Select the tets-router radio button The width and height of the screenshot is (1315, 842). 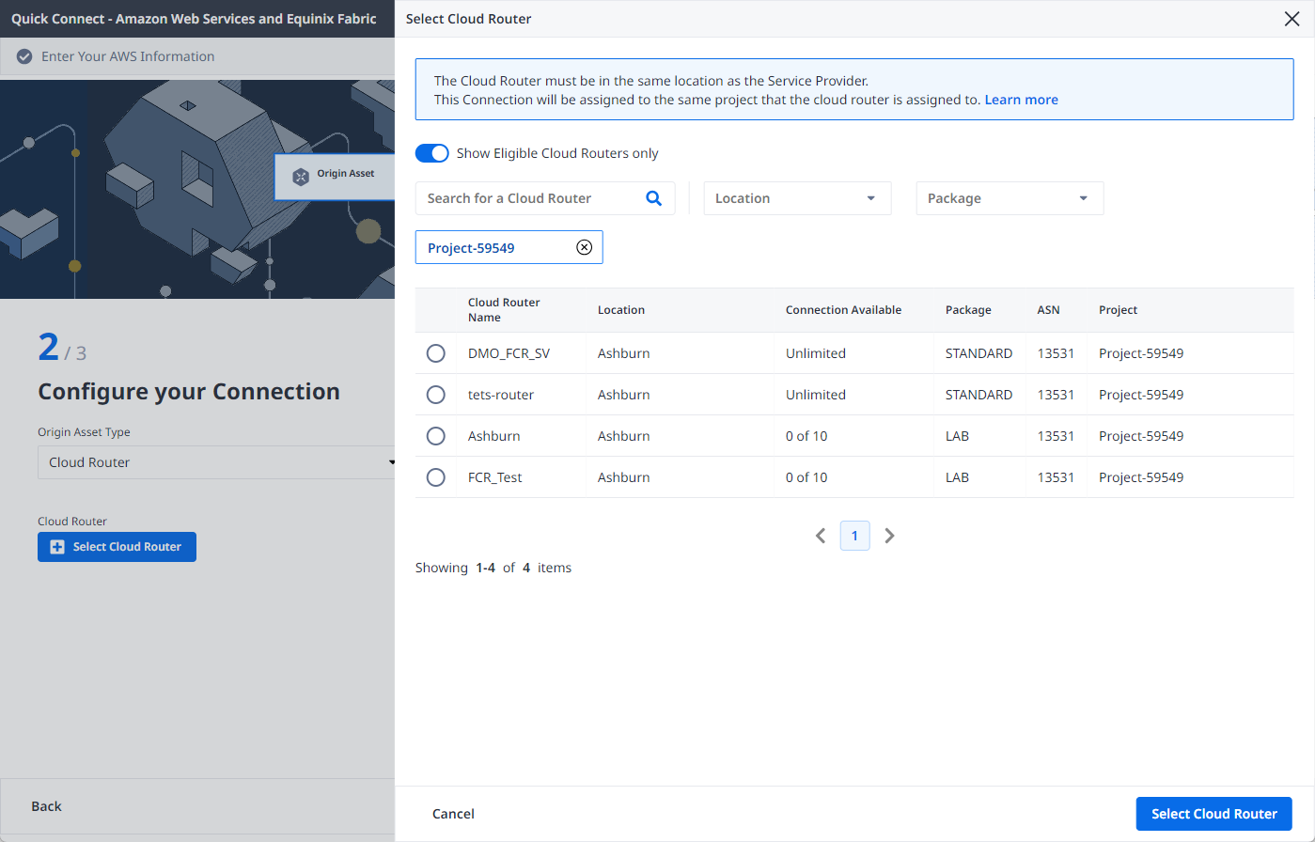tap(436, 395)
